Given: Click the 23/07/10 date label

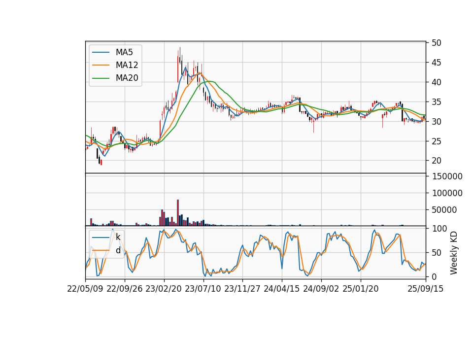Looking at the screenshot, I should coord(203,289).
